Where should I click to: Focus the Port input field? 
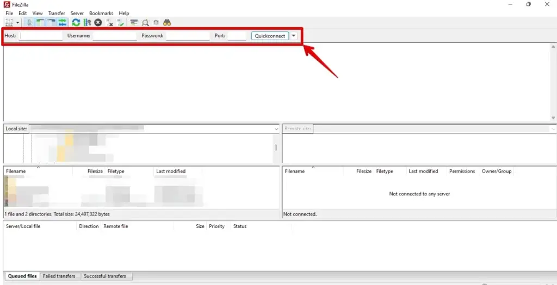[x=237, y=36]
